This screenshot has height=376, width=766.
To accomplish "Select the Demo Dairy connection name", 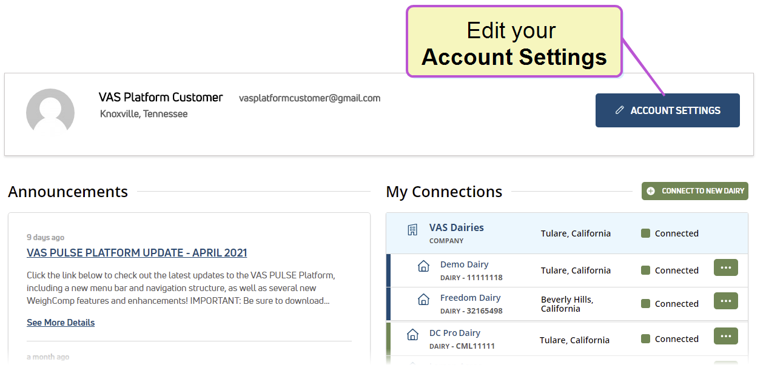I will tap(464, 264).
